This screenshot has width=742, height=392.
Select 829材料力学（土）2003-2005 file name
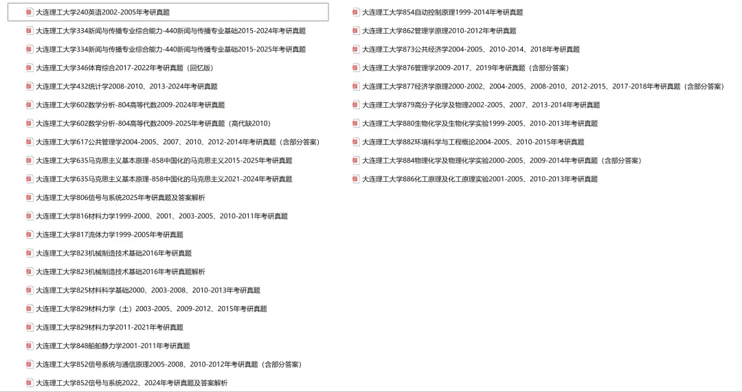point(151,309)
